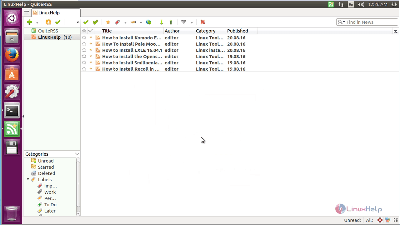This screenshot has height=225, width=400.
Task: Click the starred column header star icon
Action: click(x=84, y=31)
